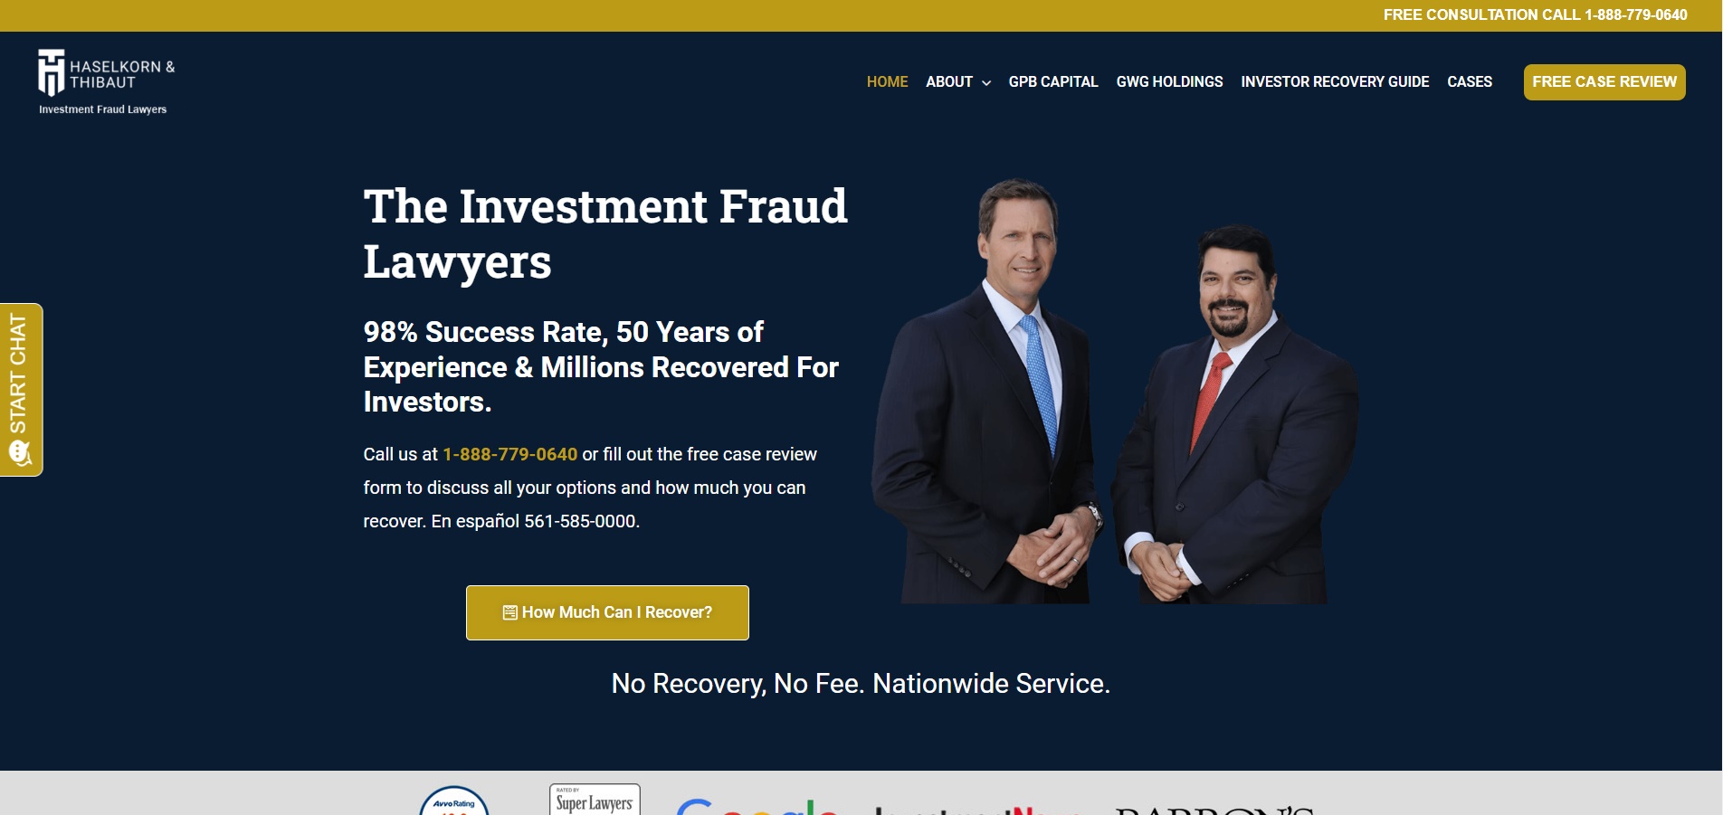The width and height of the screenshot is (1723, 815).
Task: Open GWG HOLDINGS from the navigation
Action: tap(1169, 81)
